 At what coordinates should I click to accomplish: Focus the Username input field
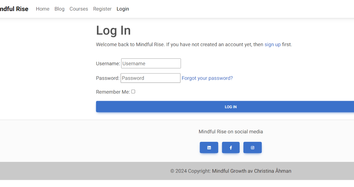(x=151, y=63)
